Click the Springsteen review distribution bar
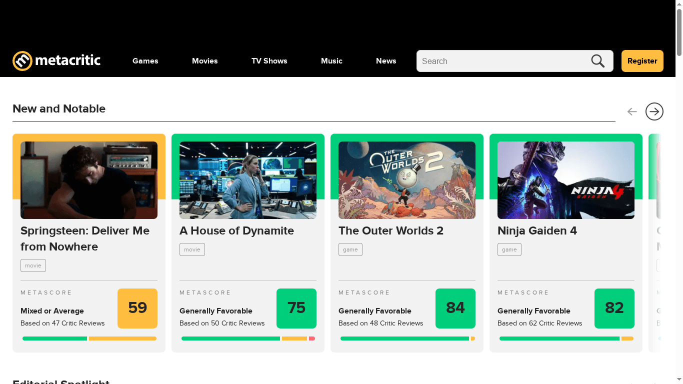Viewport: 683px width, 384px height. (x=89, y=338)
